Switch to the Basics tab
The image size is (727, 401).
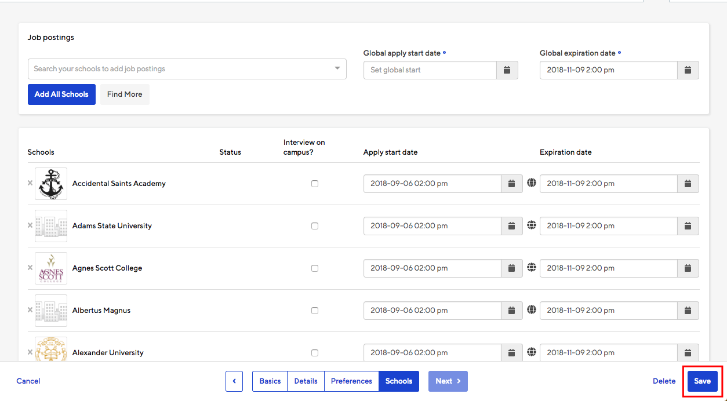(270, 381)
